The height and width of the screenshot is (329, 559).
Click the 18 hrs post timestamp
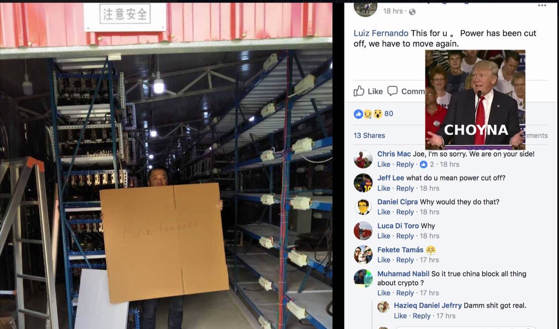pyautogui.click(x=393, y=11)
